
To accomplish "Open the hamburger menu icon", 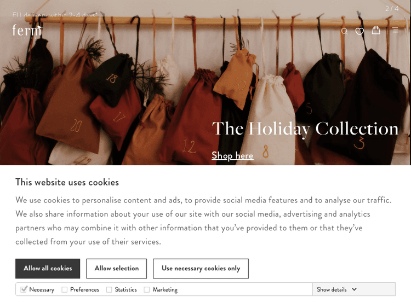I will coord(395,31).
